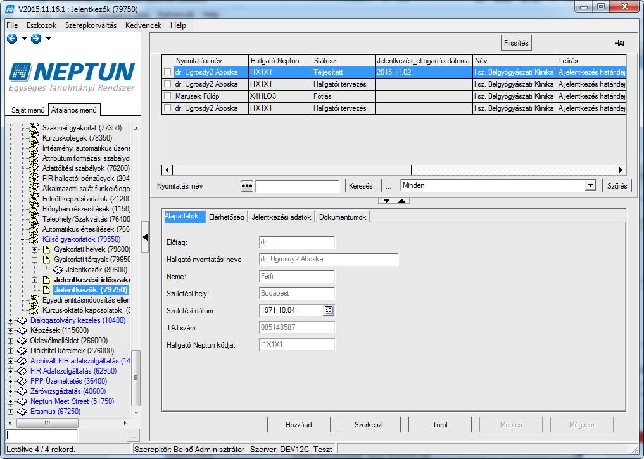This screenshot has width=644, height=459.
Task: Click the Erasmus book icon
Action: click(22, 412)
